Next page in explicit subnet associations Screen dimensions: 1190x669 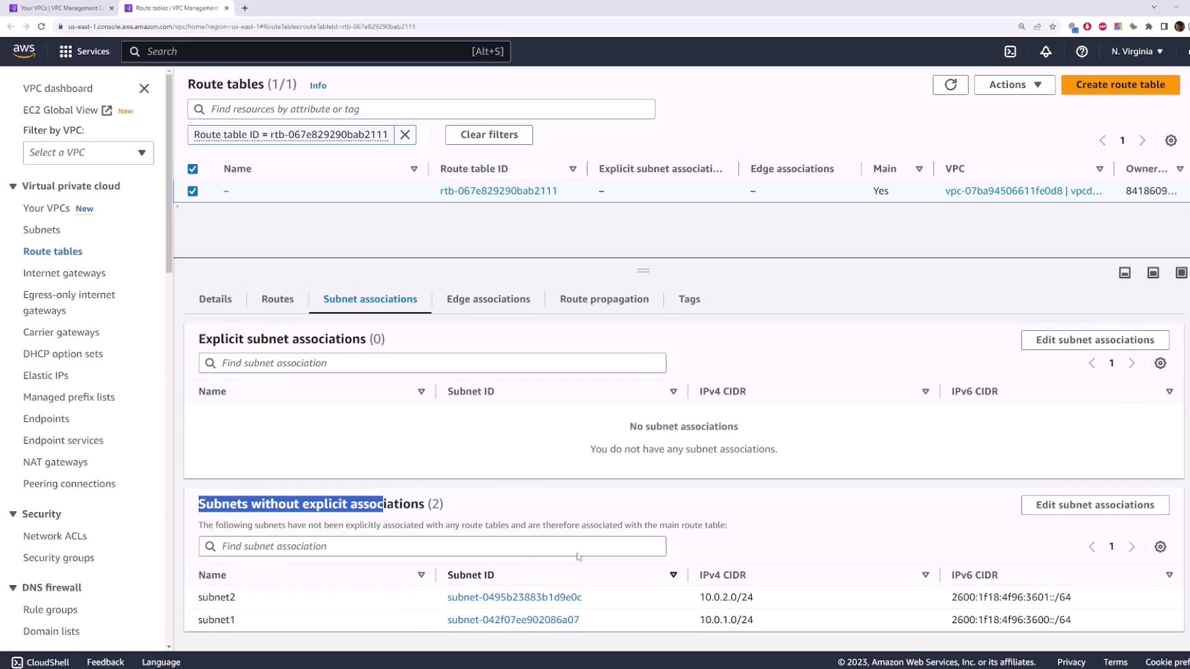1132,364
